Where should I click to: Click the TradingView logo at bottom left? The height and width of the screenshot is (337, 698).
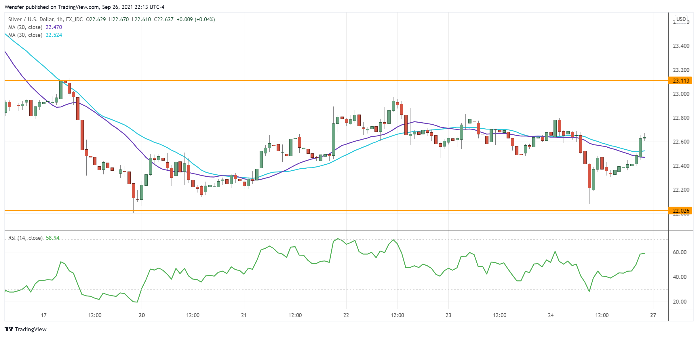pyautogui.click(x=25, y=329)
